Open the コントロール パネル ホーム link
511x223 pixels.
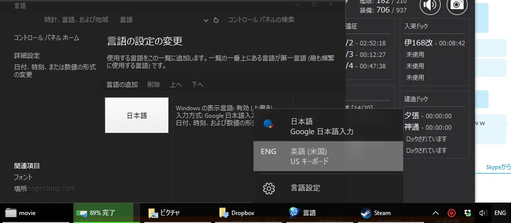tap(46, 38)
